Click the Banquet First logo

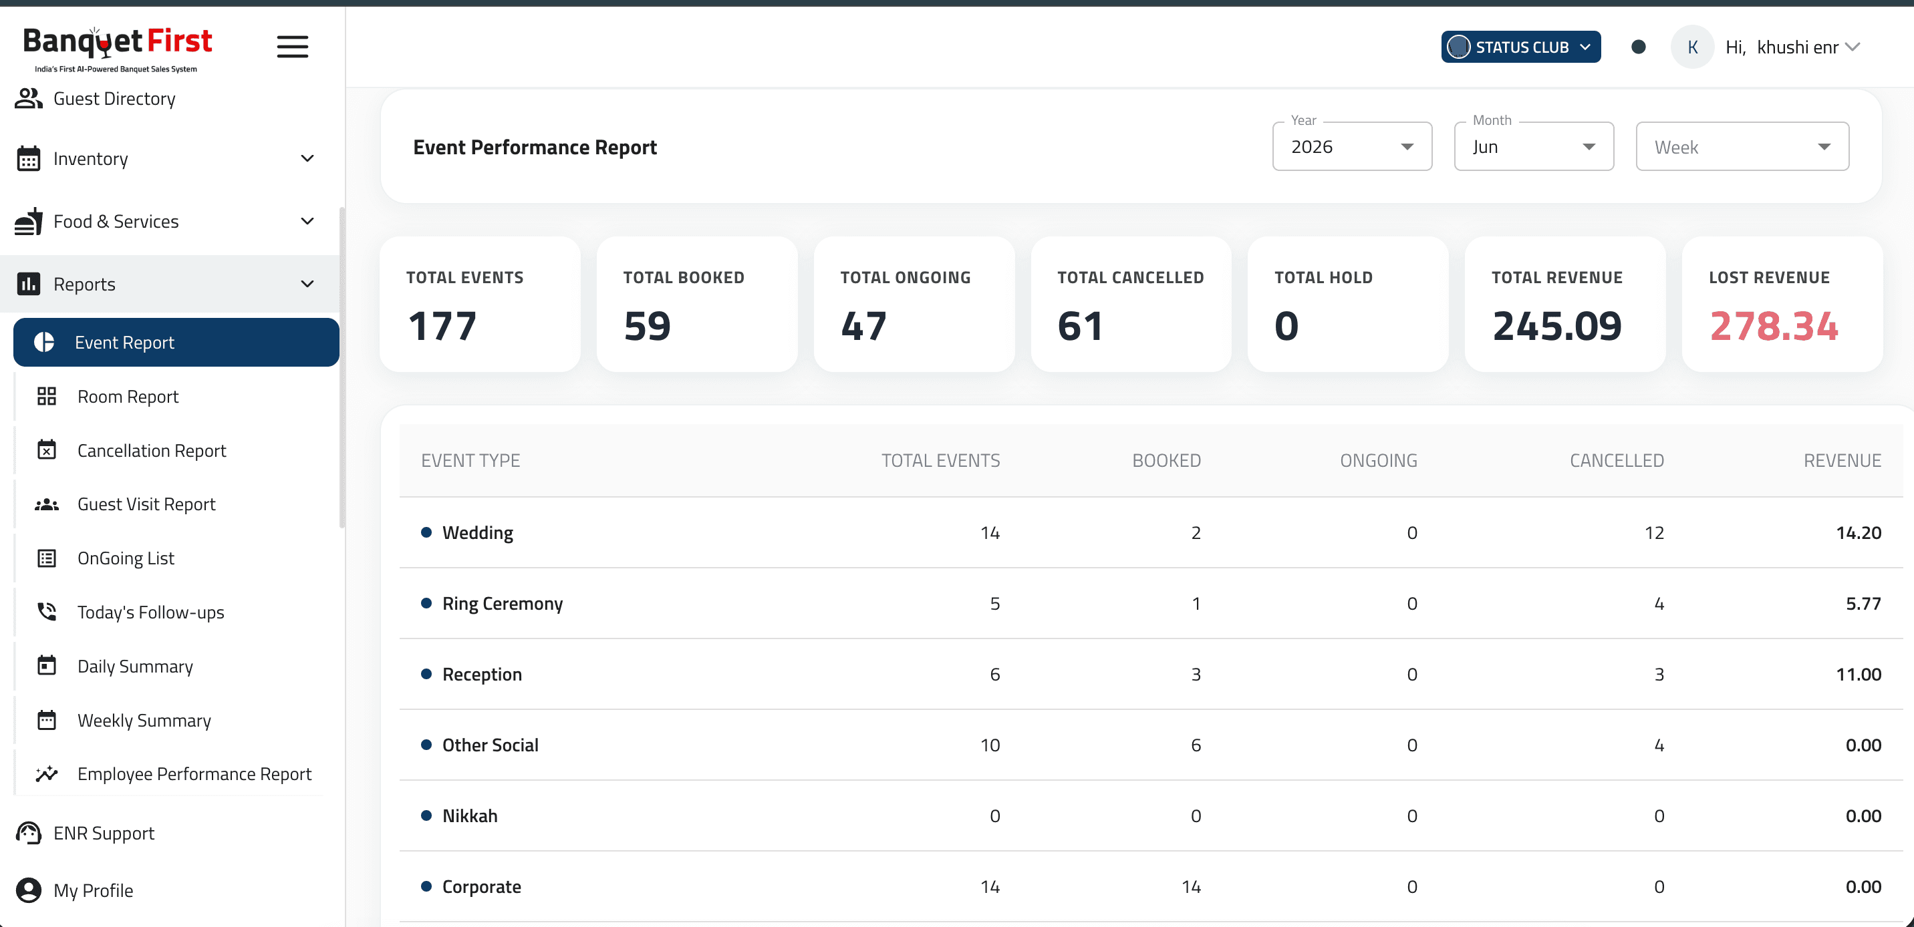[x=118, y=49]
